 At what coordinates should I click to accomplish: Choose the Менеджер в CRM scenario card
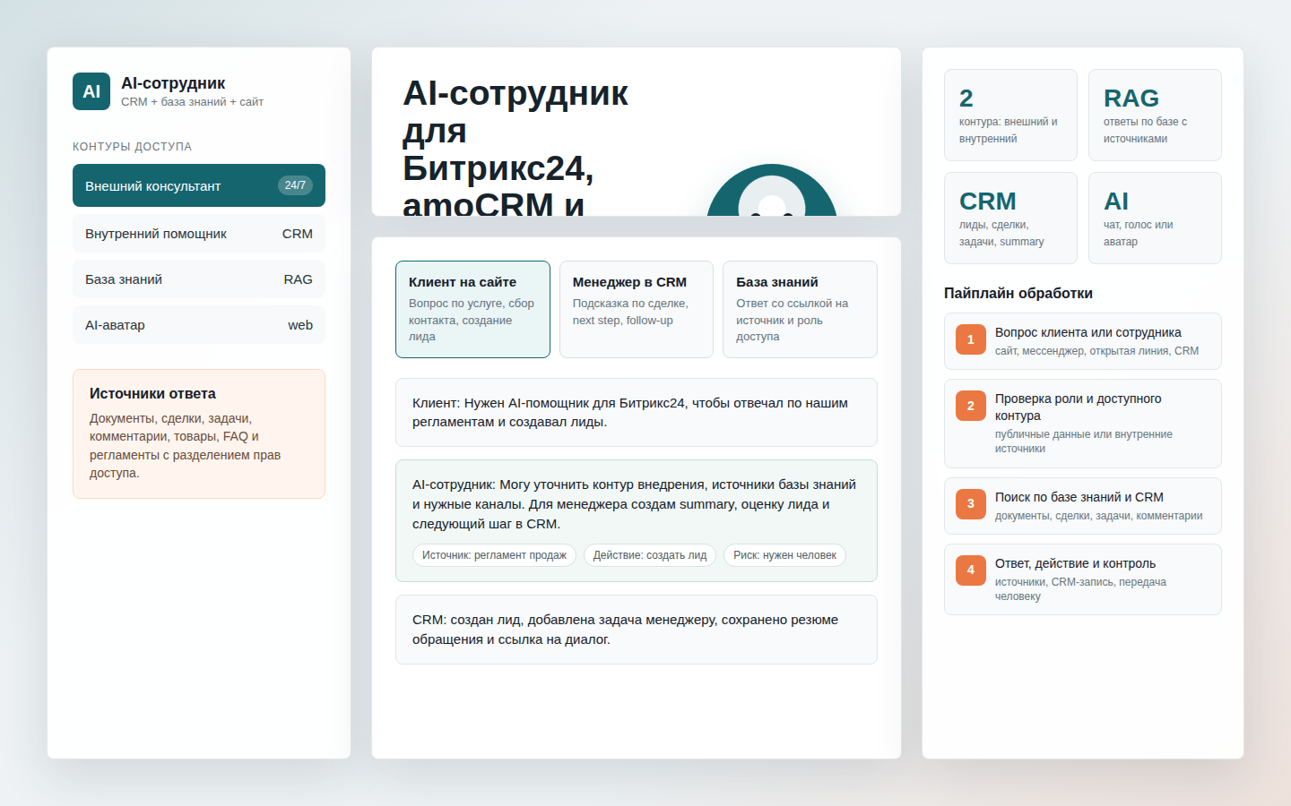[637, 309]
